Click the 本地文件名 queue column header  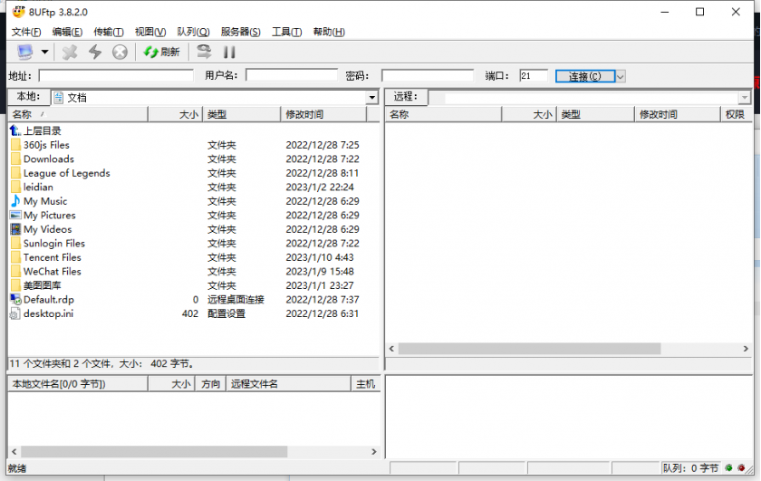tap(78, 384)
